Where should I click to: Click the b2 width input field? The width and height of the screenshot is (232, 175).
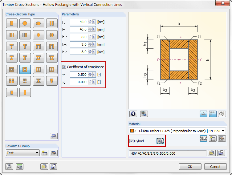[x=79, y=44]
